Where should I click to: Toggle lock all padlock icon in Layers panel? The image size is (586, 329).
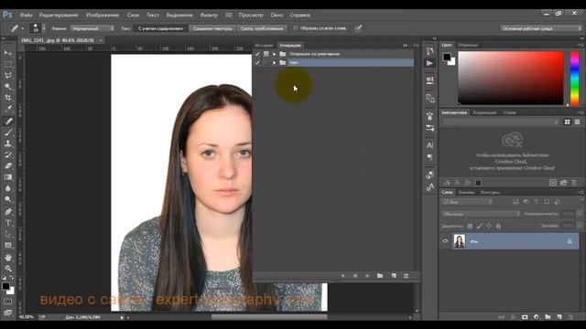coord(498,226)
